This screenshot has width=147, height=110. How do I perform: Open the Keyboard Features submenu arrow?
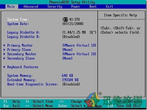coord(4,67)
